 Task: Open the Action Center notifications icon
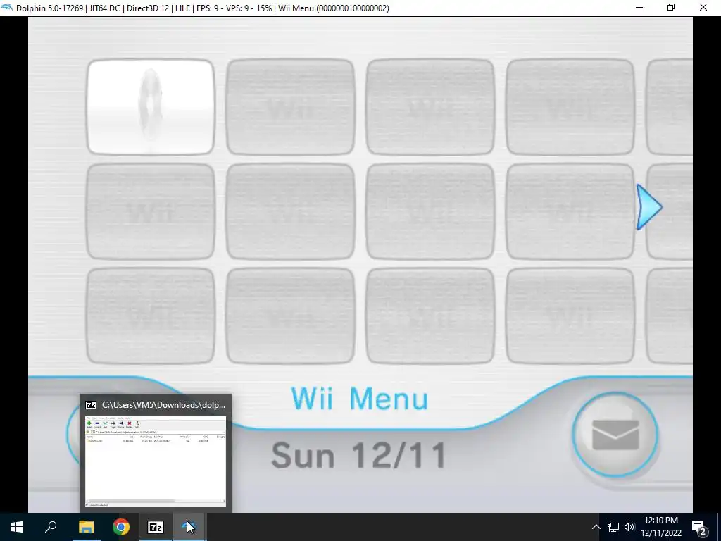tap(699, 527)
